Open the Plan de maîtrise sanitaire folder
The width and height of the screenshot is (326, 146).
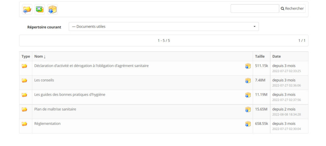pos(55,109)
